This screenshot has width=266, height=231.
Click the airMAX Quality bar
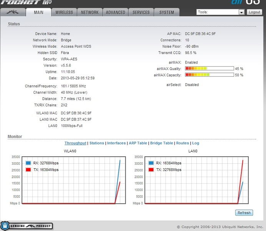click(209, 69)
